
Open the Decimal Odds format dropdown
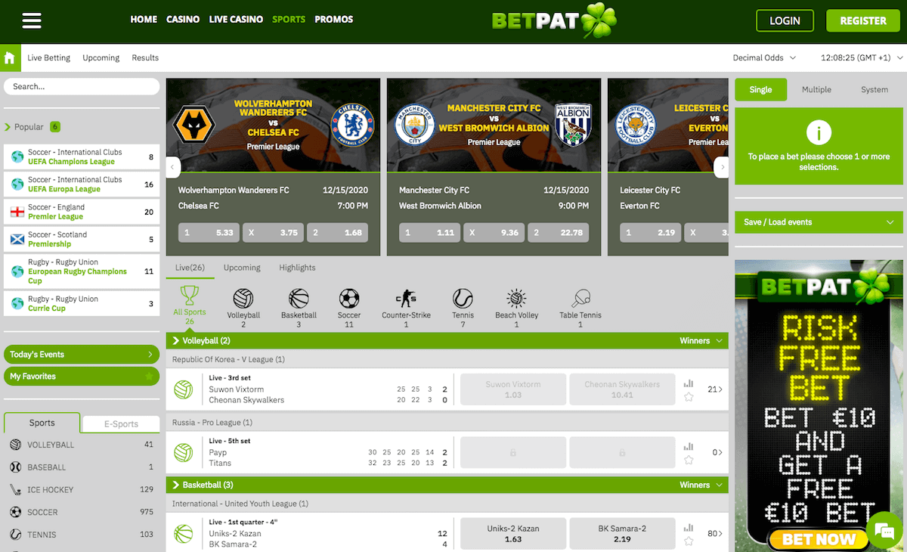point(764,57)
